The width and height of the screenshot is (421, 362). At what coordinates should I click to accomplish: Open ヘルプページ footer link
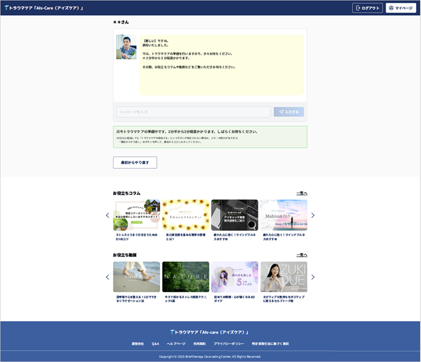tap(176, 344)
